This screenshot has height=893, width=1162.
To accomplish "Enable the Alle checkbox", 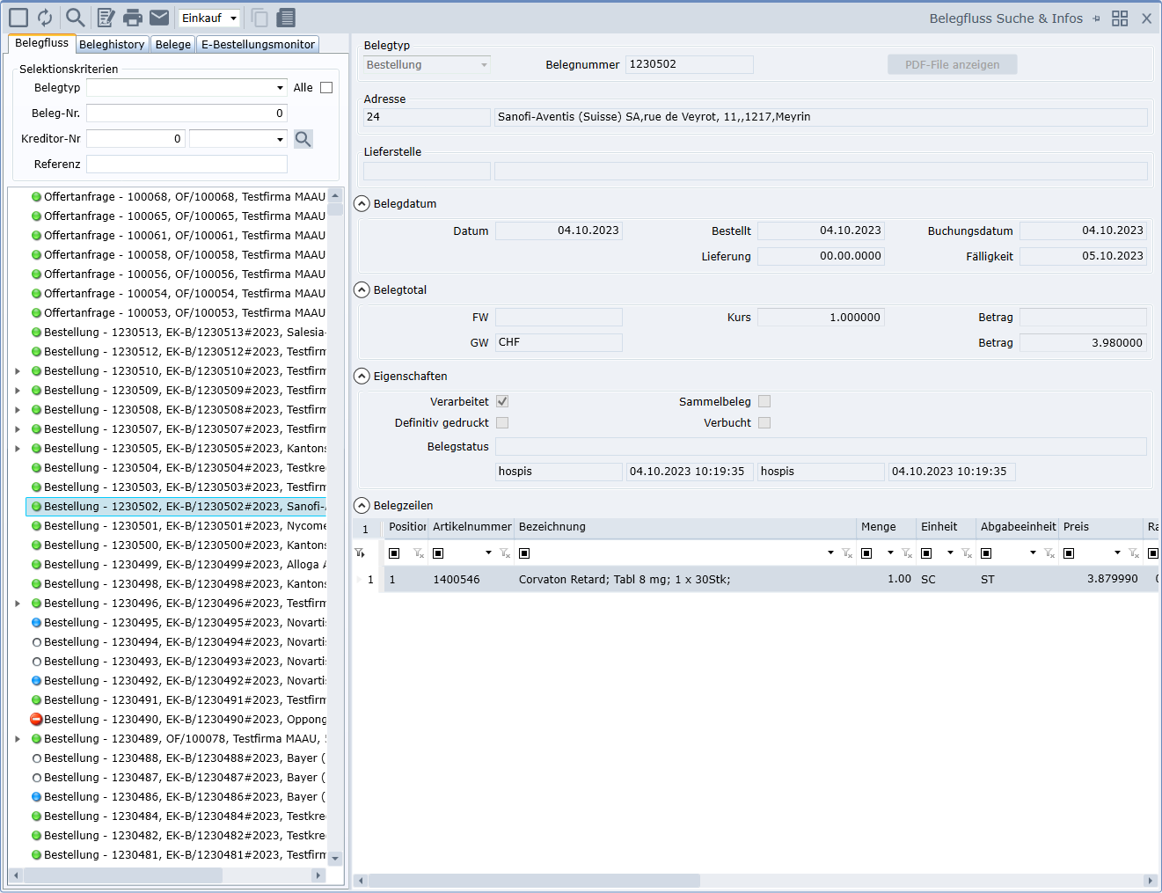I will tap(326, 88).
